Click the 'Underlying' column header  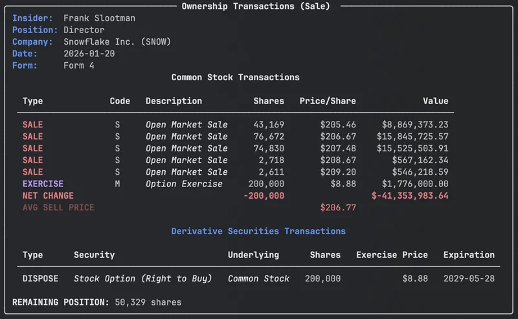[253, 256]
